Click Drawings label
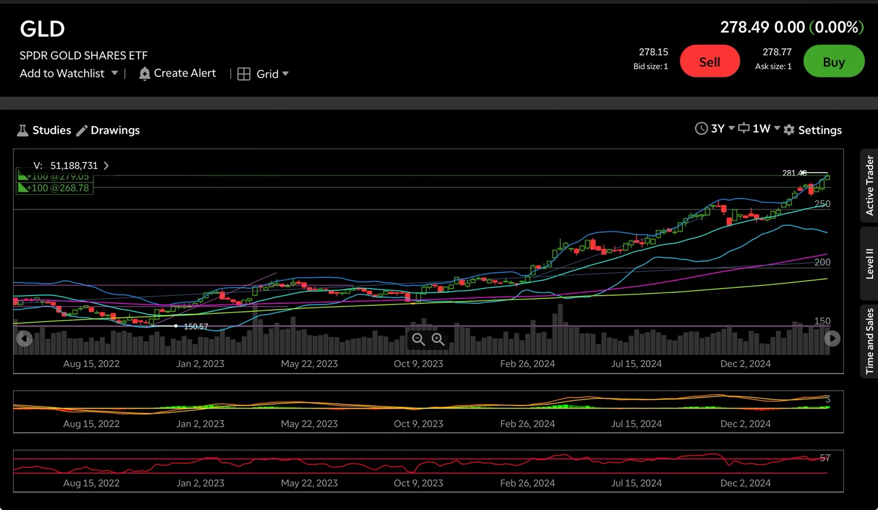Screen dimensions: 878x510 [115, 130]
